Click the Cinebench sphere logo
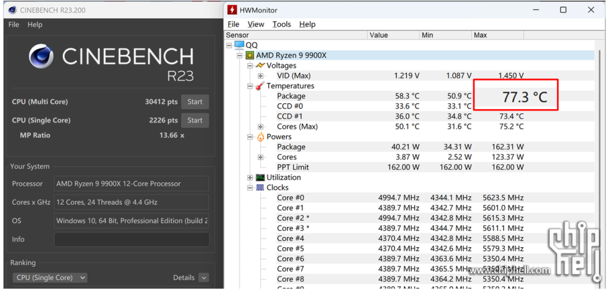The height and width of the screenshot is (292, 610). pyautogui.click(x=41, y=56)
